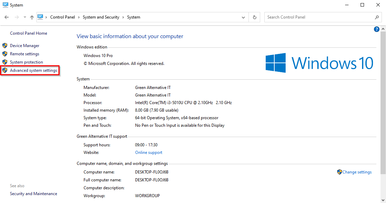The height and width of the screenshot is (203, 386).
Task: Open Control Panel breadcrumb
Action: tap(63, 17)
